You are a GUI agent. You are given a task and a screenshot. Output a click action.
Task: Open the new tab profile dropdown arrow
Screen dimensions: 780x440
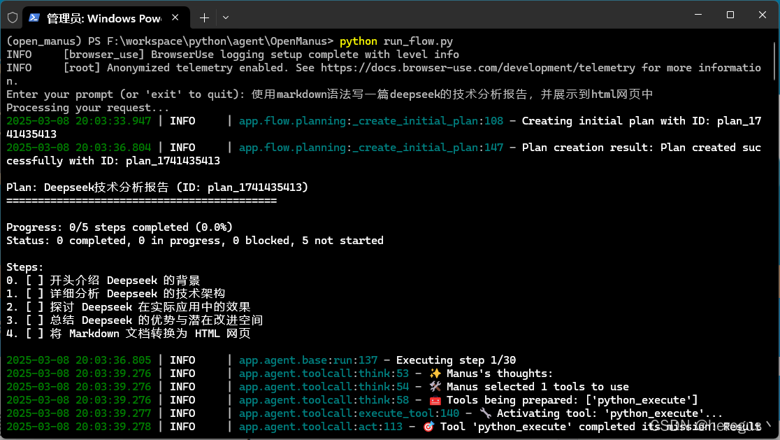point(226,18)
